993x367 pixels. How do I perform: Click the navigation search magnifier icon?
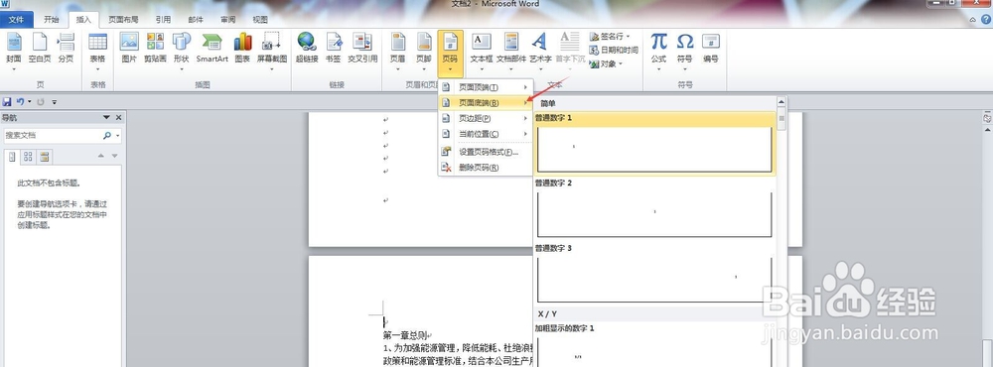coord(107,136)
